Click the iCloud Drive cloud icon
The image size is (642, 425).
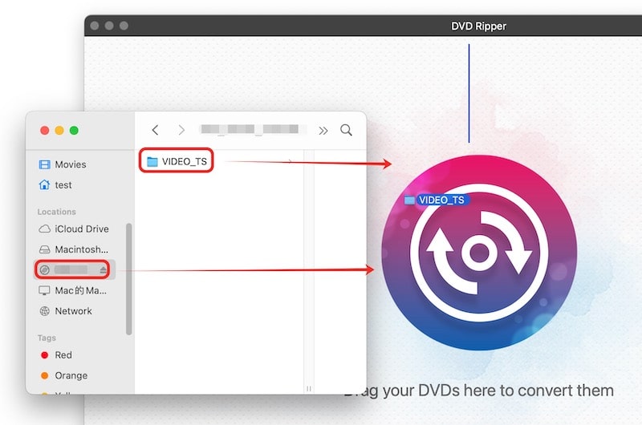click(44, 229)
